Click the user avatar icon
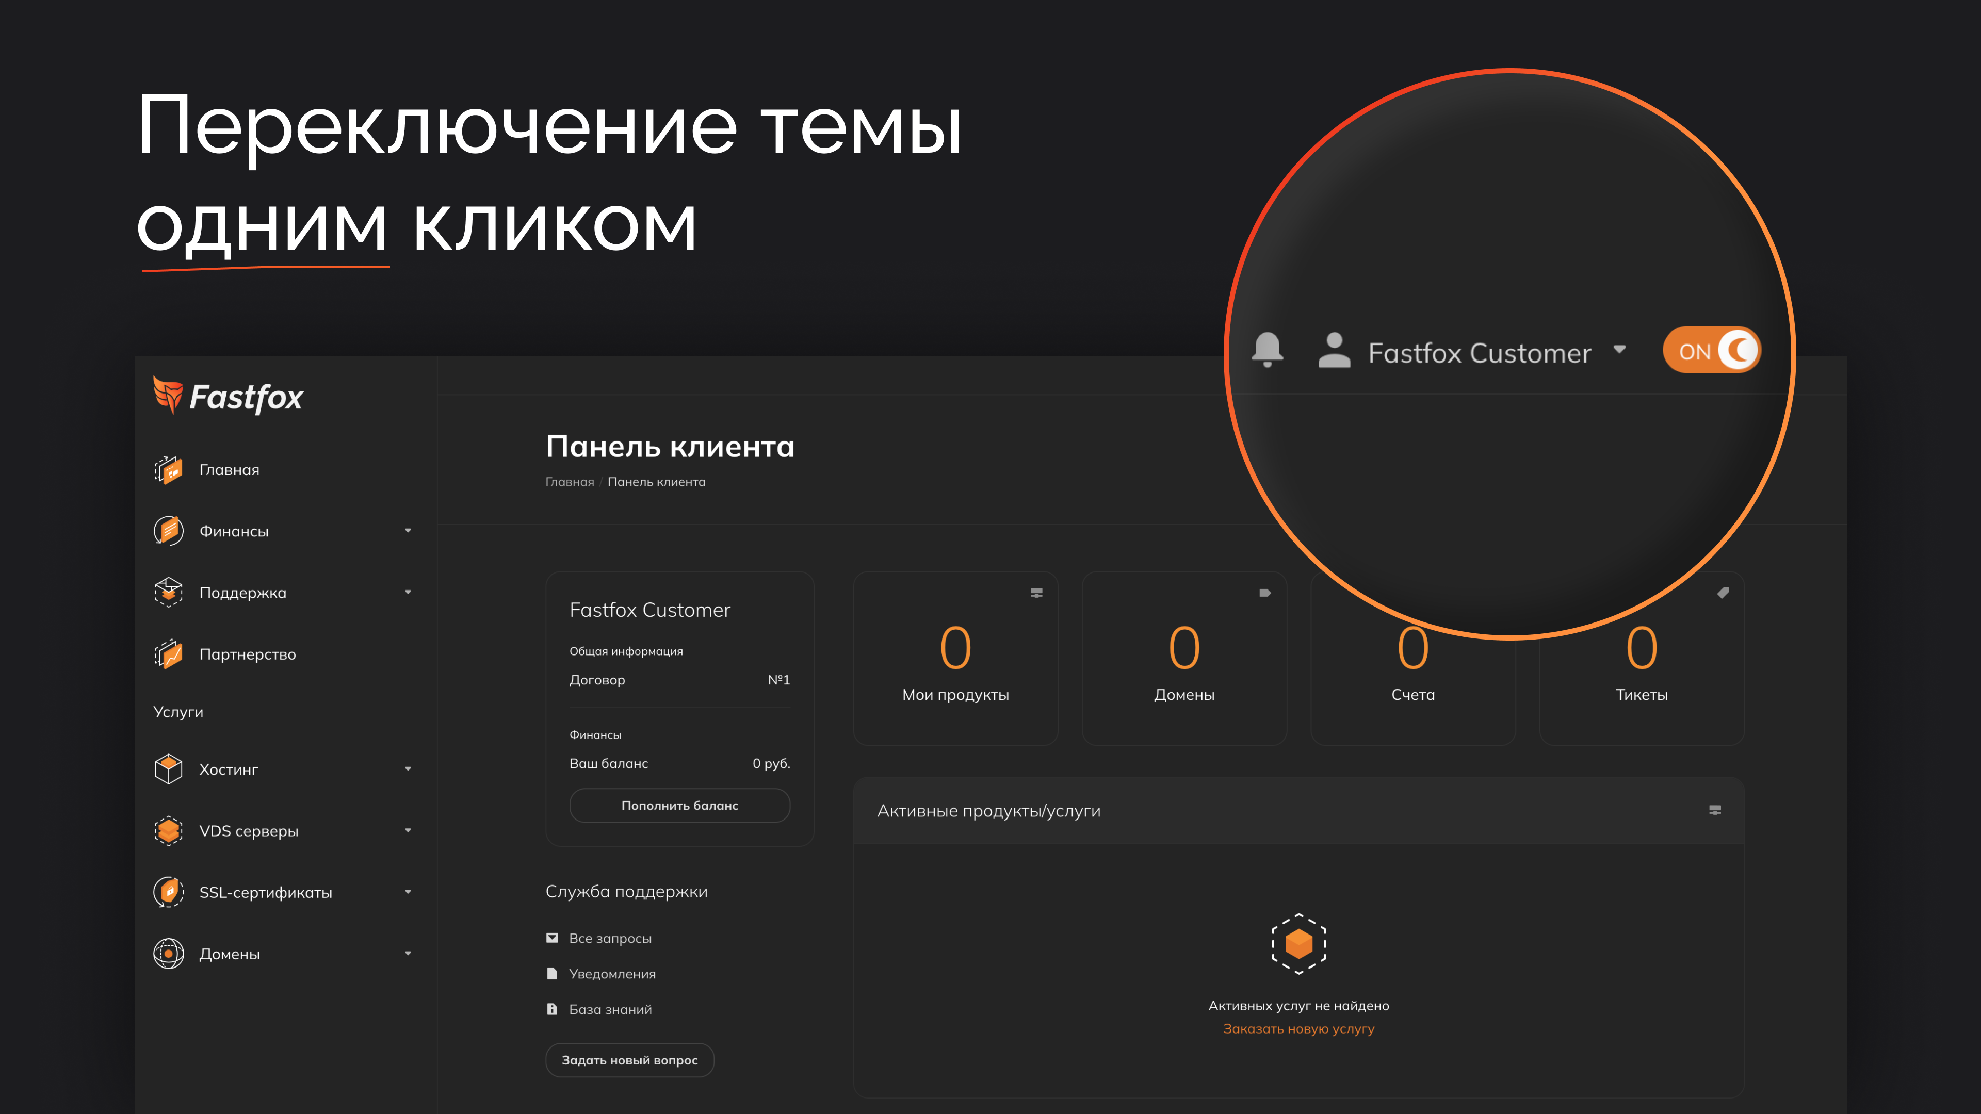1981x1114 pixels. pos(1334,351)
